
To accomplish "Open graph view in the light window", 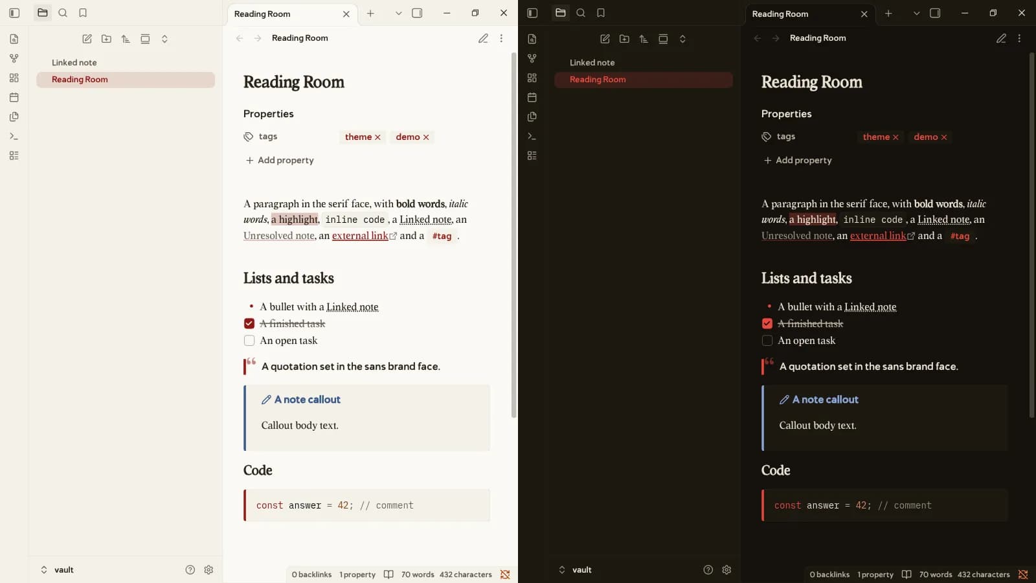I will pos(14,58).
